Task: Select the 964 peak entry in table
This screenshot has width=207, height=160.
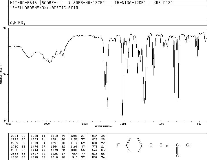Action: (x=79, y=154)
